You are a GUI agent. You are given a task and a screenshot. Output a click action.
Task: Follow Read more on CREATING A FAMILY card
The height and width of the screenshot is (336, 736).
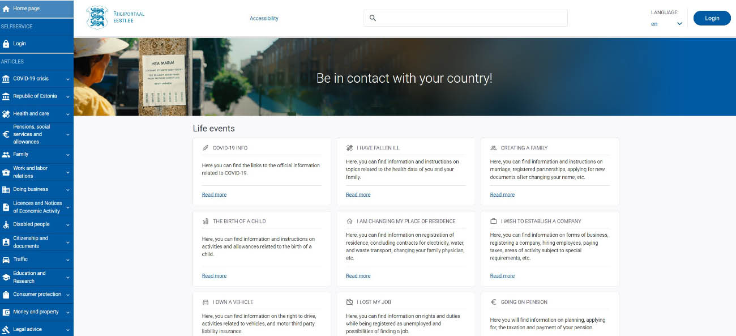coord(502,195)
